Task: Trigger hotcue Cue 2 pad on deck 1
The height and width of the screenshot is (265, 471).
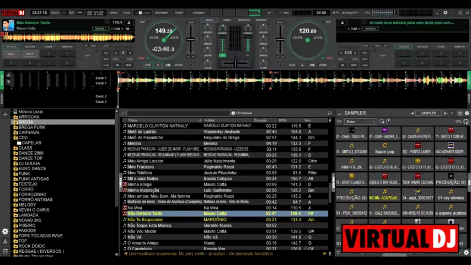Action: point(29,54)
